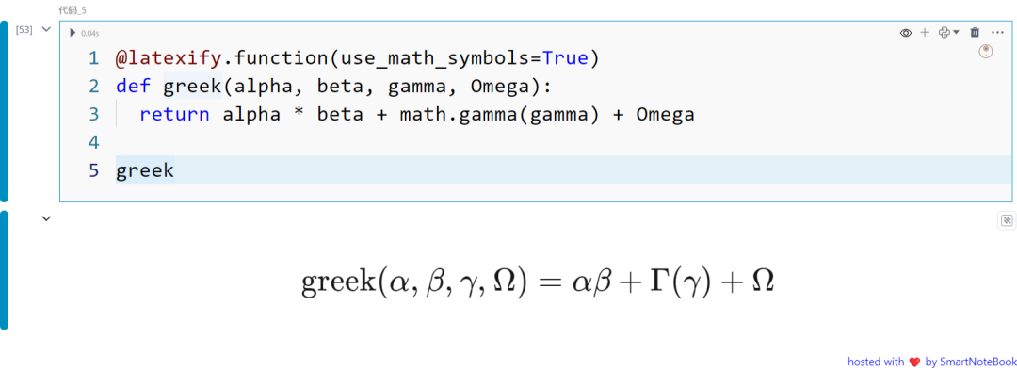Image resolution: width=1017 pixels, height=370 pixels.
Task: Run the code cell with play button
Action: [x=72, y=33]
